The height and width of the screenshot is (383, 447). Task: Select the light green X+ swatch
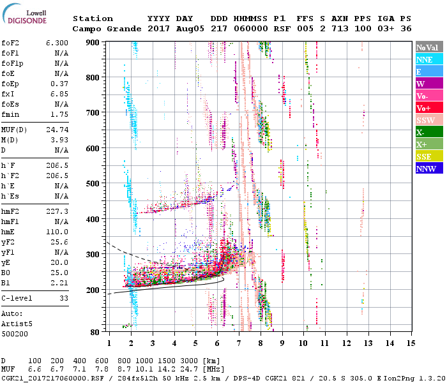click(x=428, y=144)
